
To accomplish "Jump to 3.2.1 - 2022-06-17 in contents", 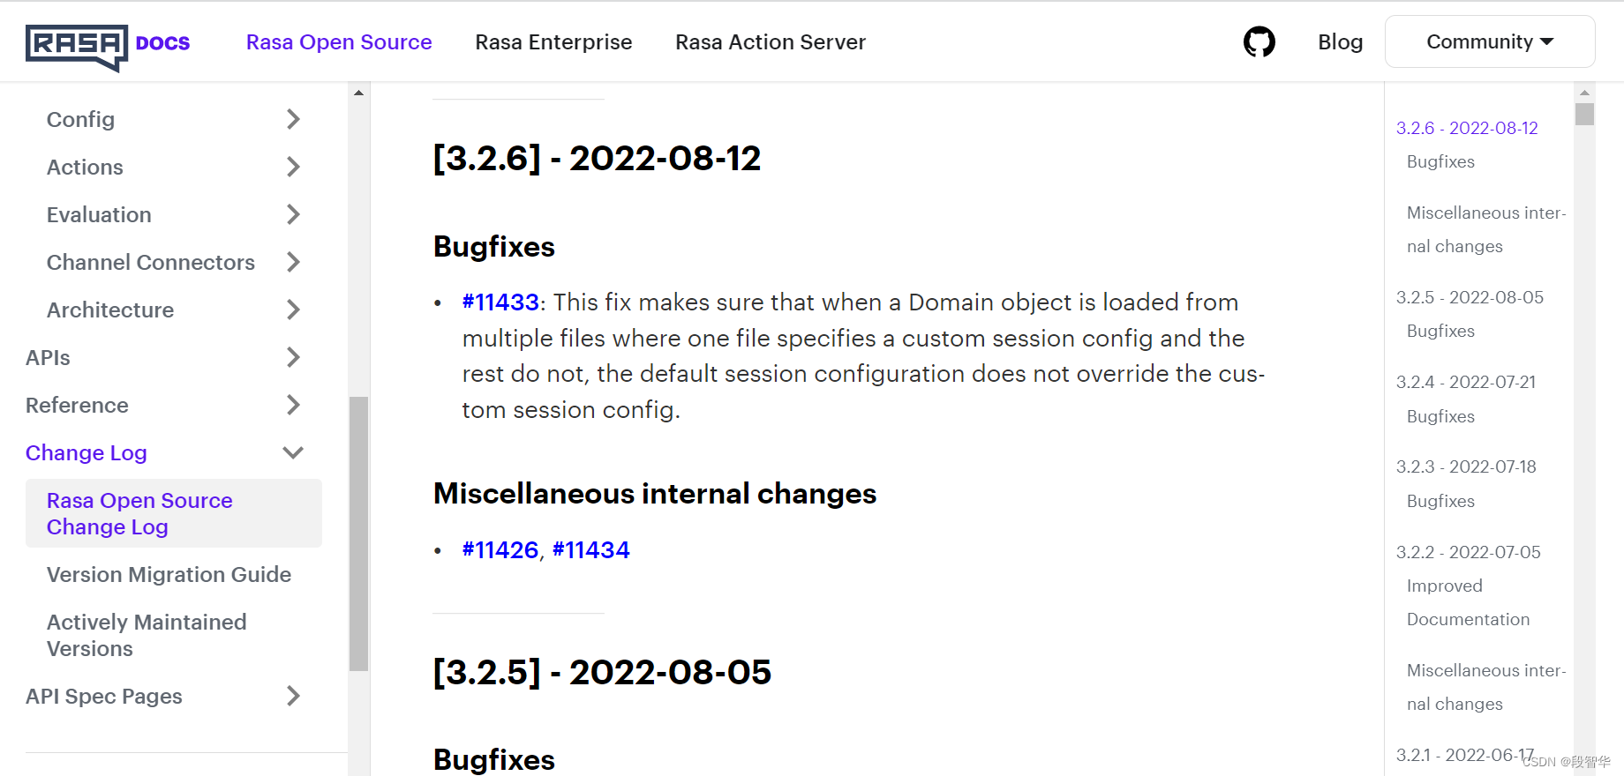I will pyautogui.click(x=1465, y=755).
